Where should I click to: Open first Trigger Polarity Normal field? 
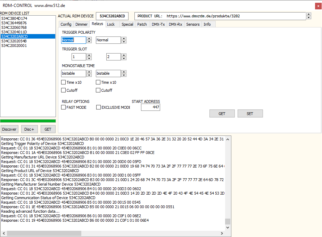(74, 40)
